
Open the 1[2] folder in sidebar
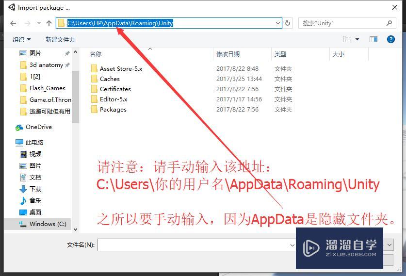[30, 76]
